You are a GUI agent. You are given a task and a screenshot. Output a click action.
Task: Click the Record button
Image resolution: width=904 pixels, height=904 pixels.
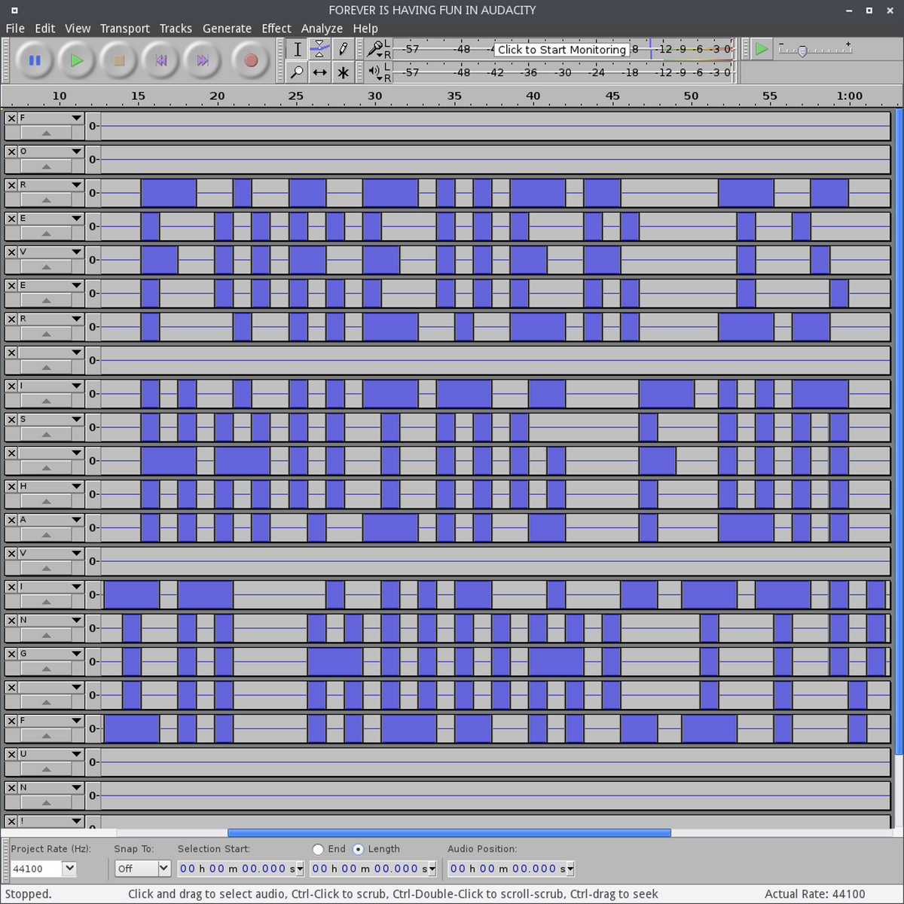pyautogui.click(x=251, y=60)
